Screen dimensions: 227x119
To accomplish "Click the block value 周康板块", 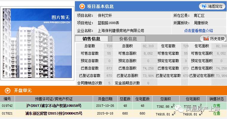I will click(201, 23).
